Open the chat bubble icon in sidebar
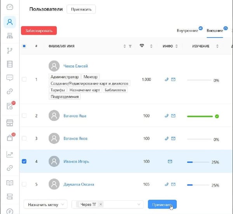Image resolution: width=233 pixels, height=214 pixels. coord(10,78)
